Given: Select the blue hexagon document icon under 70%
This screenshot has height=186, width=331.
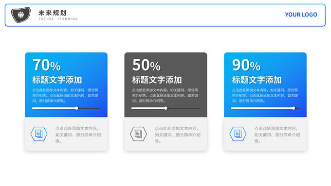Looking at the screenshot, I should [39, 134].
